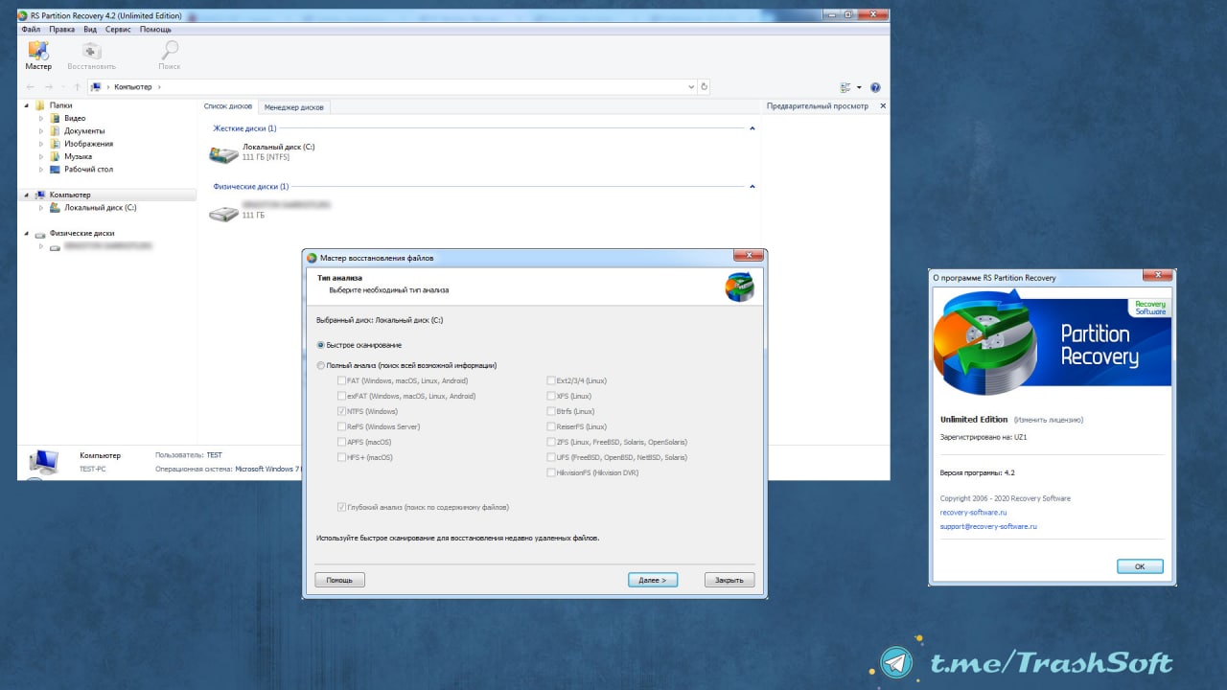This screenshot has height=690, width=1227.
Task: Toggle the NTFS (Windows) checkbox
Action: [341, 411]
